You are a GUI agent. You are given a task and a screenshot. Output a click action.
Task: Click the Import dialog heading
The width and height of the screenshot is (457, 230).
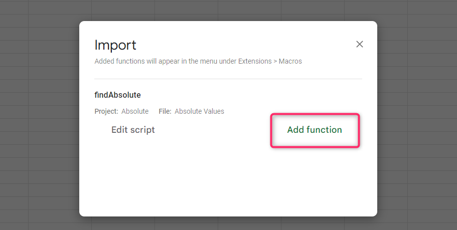click(x=115, y=45)
